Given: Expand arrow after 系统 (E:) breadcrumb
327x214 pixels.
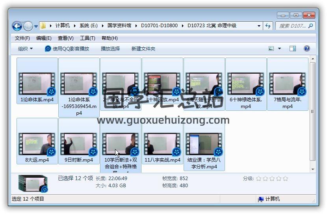Looking at the screenshot, I should [74, 26].
